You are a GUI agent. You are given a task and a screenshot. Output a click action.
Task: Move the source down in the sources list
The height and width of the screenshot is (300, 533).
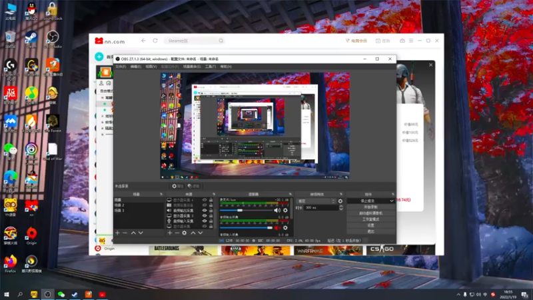pos(201,233)
